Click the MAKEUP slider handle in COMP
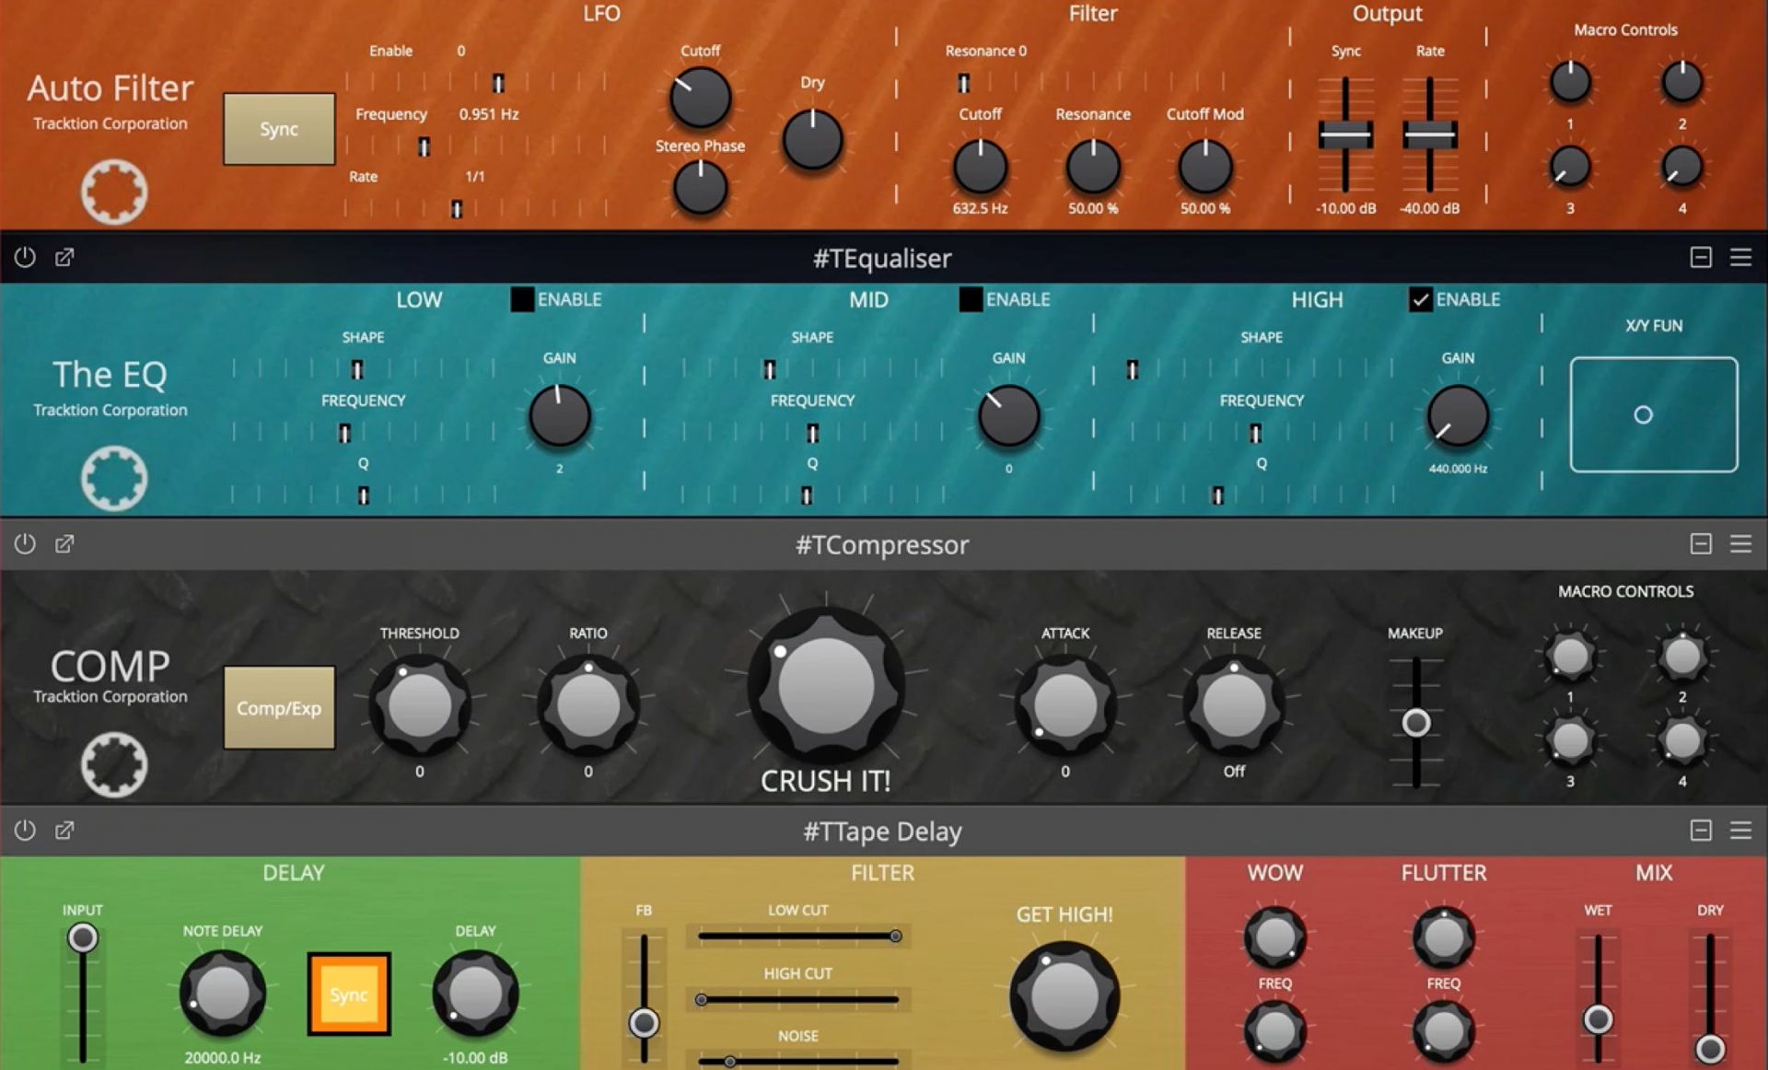This screenshot has height=1070, width=1768. pyautogui.click(x=1416, y=723)
